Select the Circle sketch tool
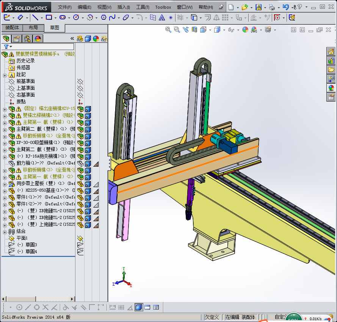337x322 pixels. pyautogui.click(x=76, y=17)
